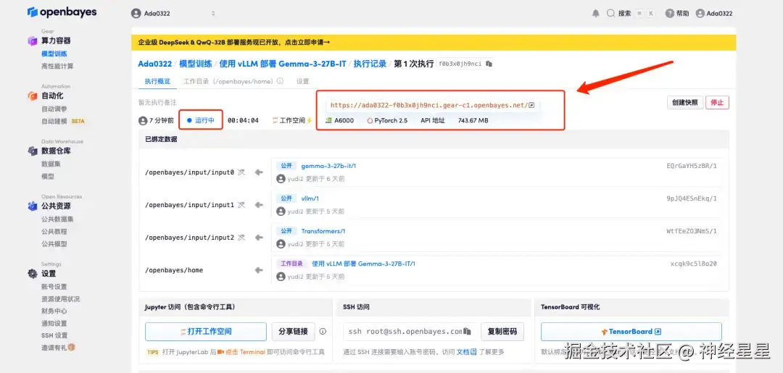Image resolution: width=783 pixels, height=373 pixels.
Task: Click unbind icon for input1 path
Action: coord(241,205)
